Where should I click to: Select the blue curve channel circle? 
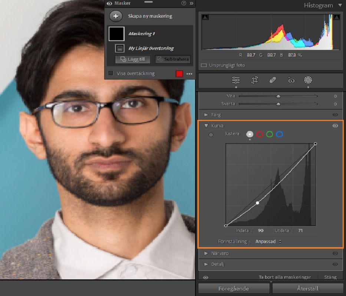pyautogui.click(x=279, y=134)
